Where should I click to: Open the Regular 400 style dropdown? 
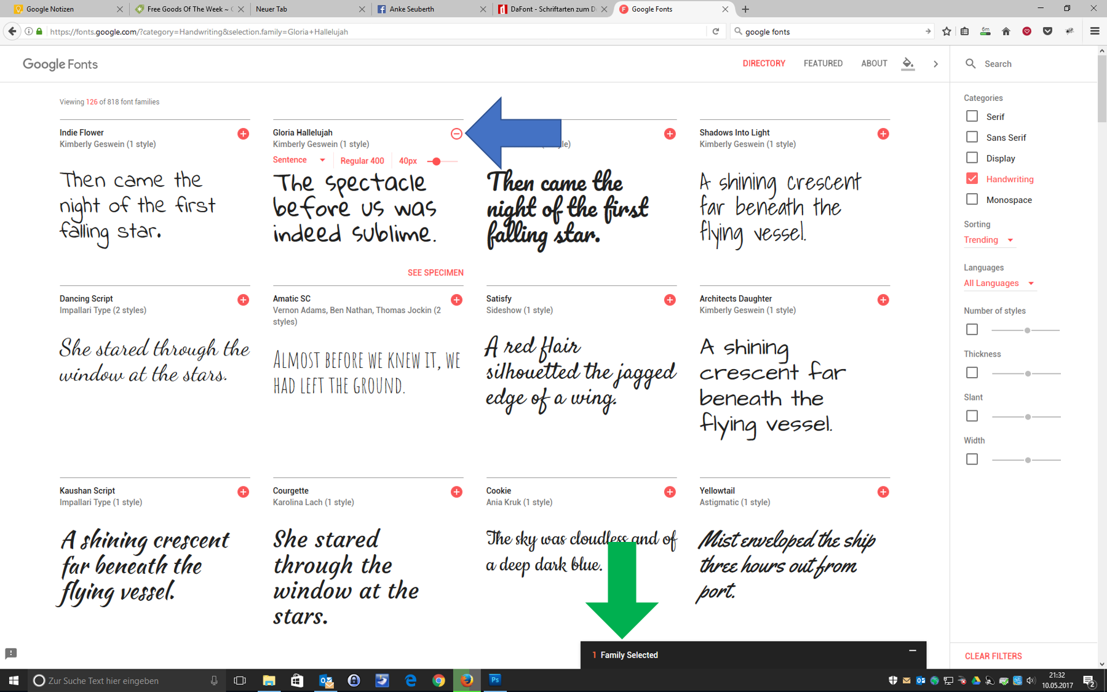pos(362,161)
